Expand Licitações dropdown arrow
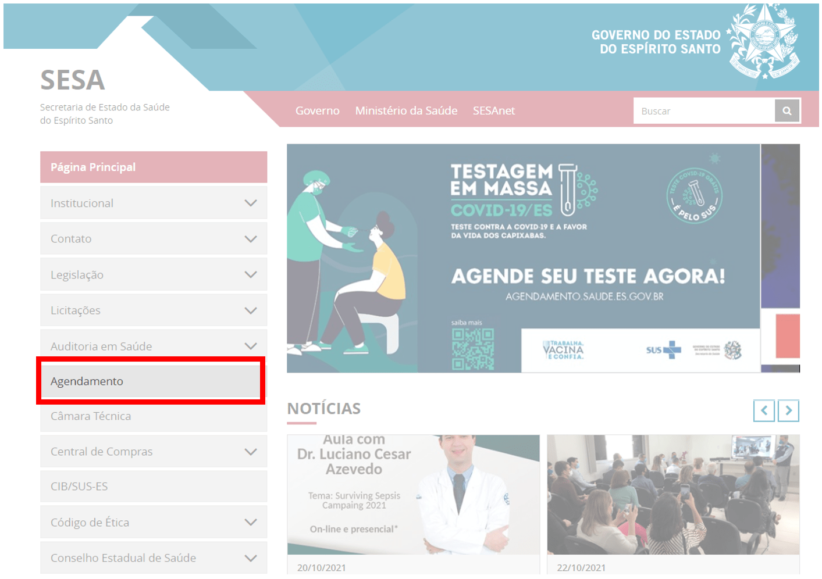Screen dimensions: 822x579 click(251, 310)
